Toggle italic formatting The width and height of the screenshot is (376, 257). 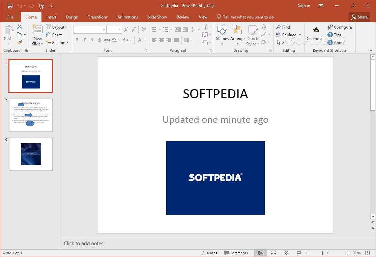(x=84, y=40)
